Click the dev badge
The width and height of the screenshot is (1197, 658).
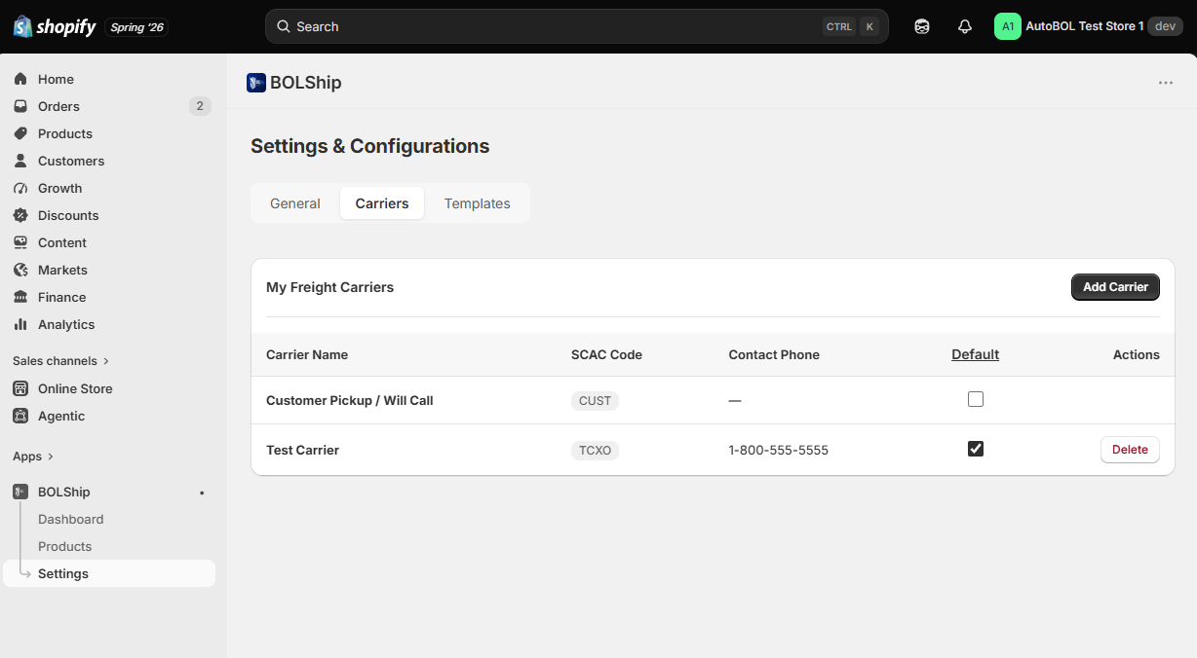coord(1165,26)
